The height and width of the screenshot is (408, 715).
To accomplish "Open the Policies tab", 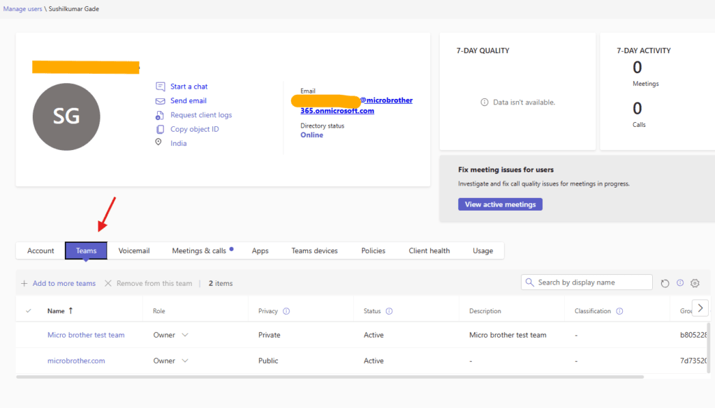I will click(x=373, y=250).
